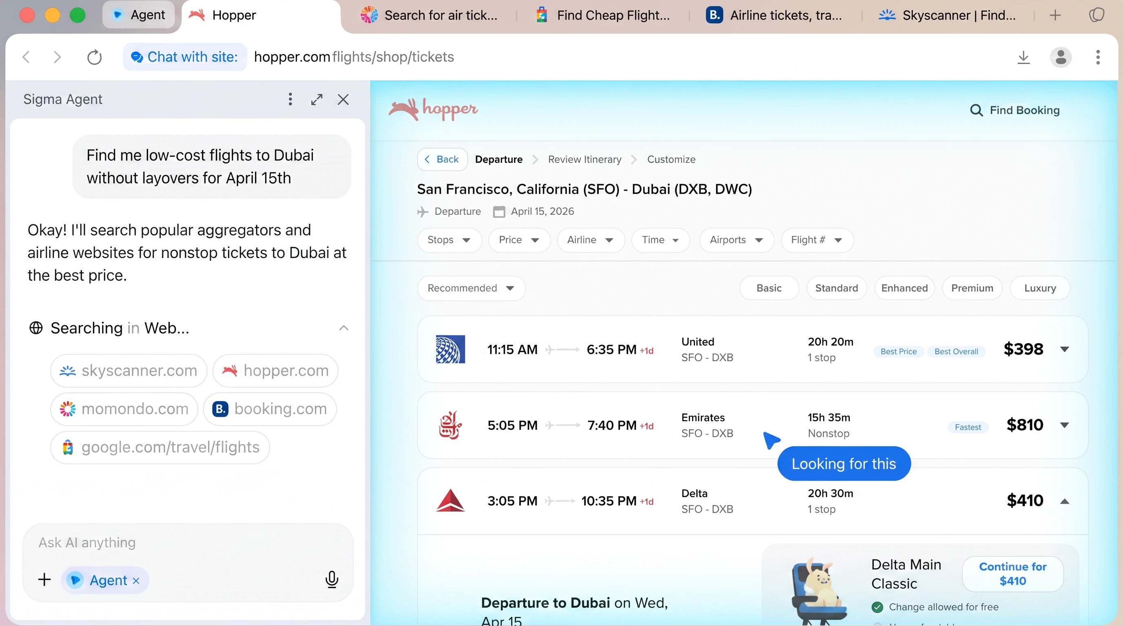Click the Departure breadcrumb step
The width and height of the screenshot is (1123, 626).
(x=499, y=159)
